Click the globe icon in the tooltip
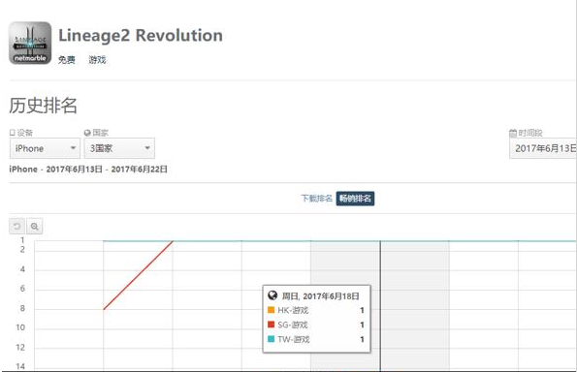The height and width of the screenshot is (372, 577). pos(272,295)
